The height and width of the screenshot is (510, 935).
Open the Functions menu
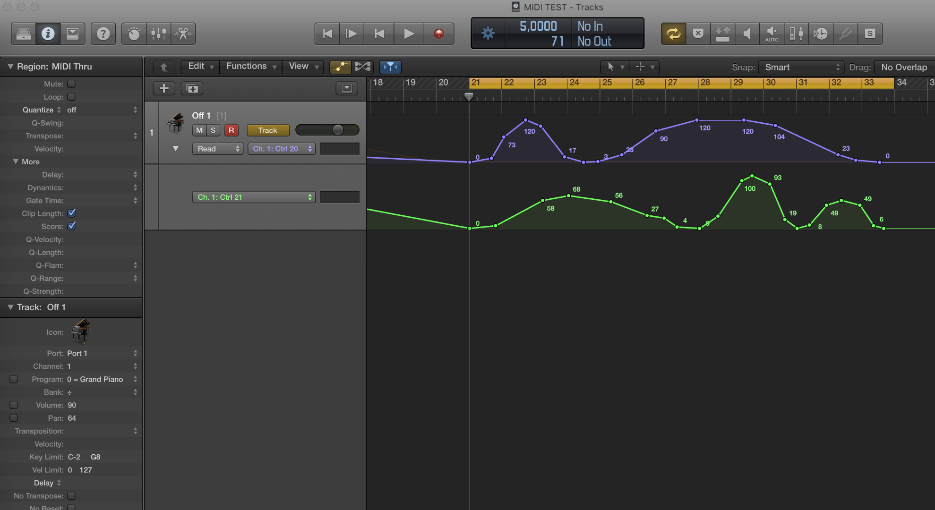251,67
